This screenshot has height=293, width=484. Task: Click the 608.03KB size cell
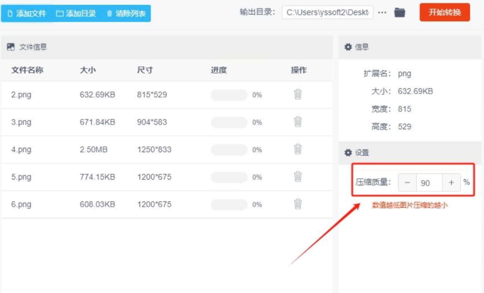pos(97,204)
